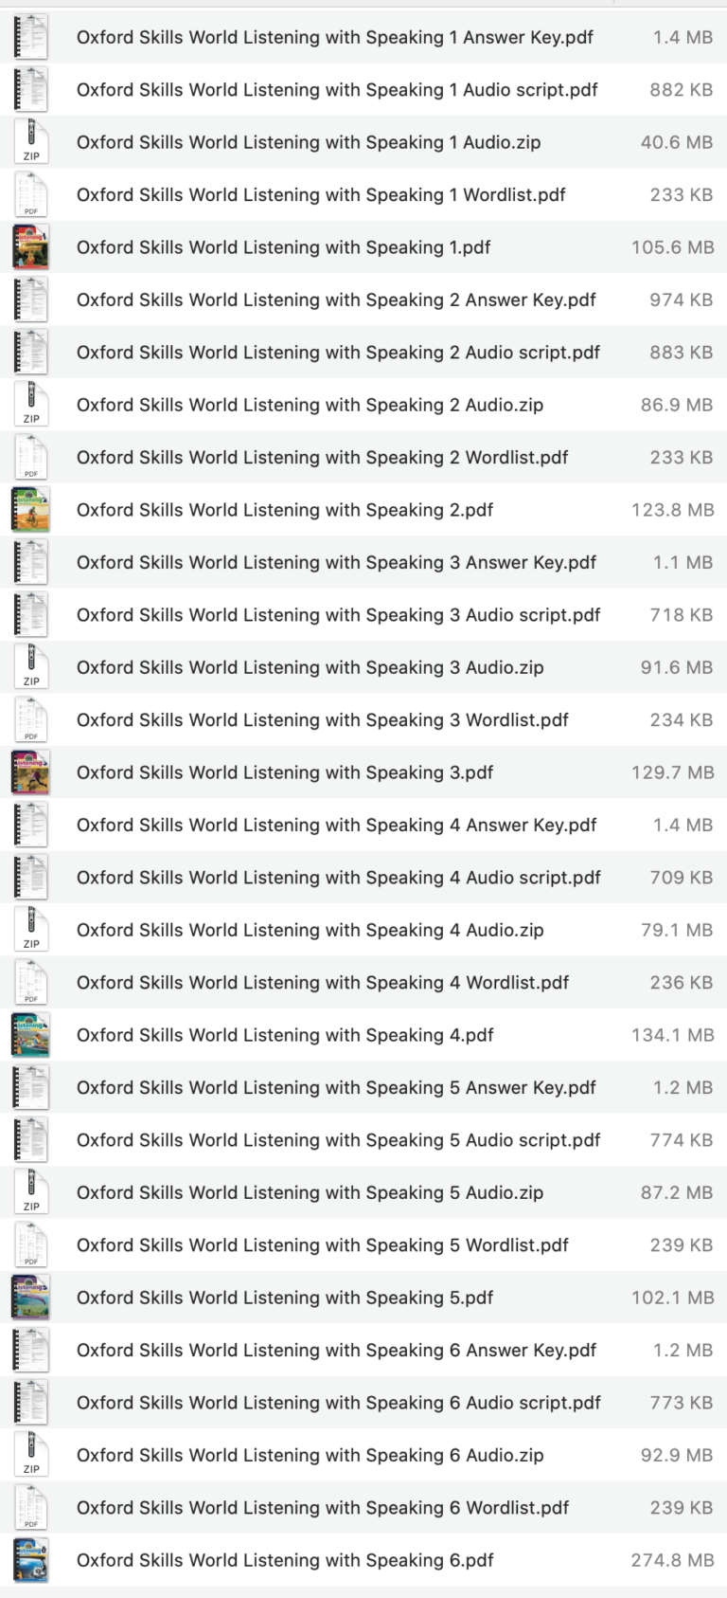
Task: Open Speaking 5 Answer Key.pdf
Action: pyautogui.click(x=335, y=1087)
